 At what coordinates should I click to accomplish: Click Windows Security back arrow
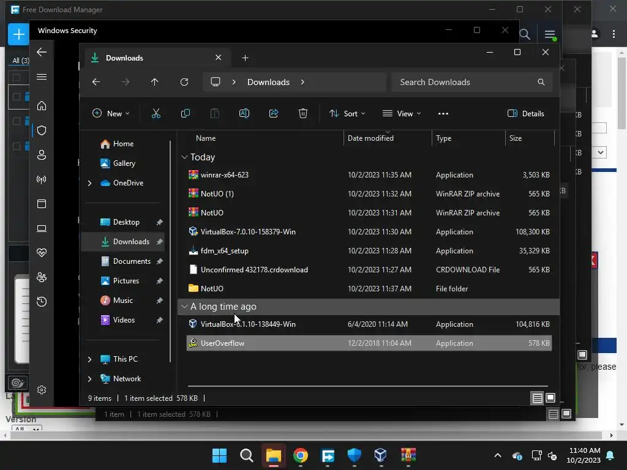42,52
